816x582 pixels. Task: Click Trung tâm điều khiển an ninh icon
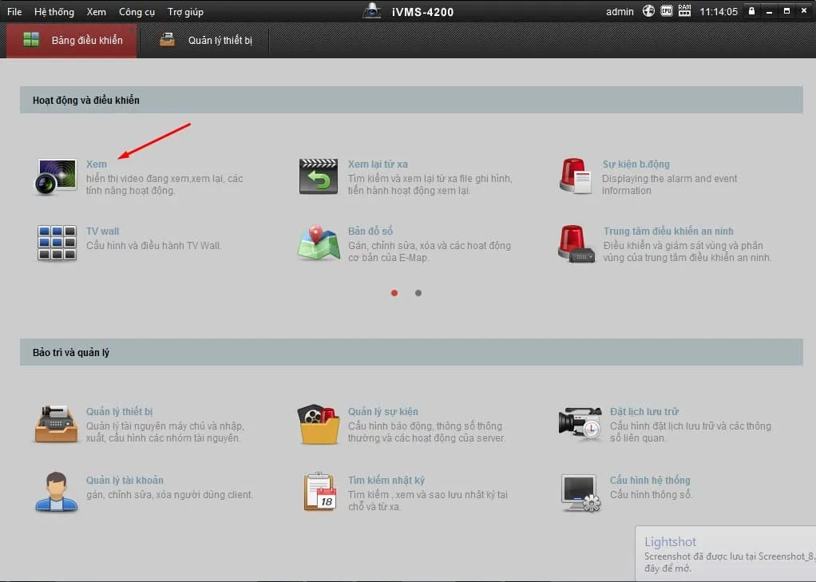coord(576,243)
